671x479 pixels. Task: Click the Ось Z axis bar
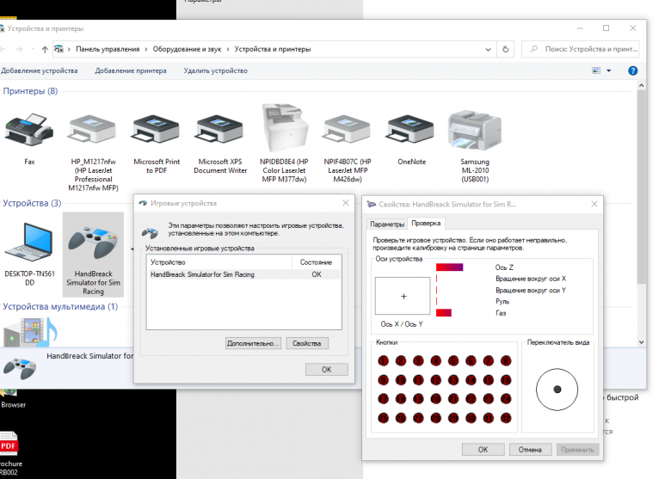tap(449, 267)
